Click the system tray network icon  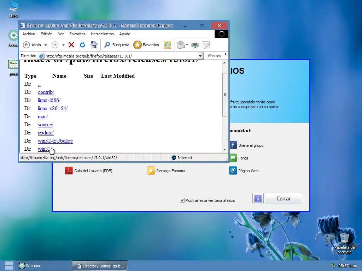tap(333, 265)
